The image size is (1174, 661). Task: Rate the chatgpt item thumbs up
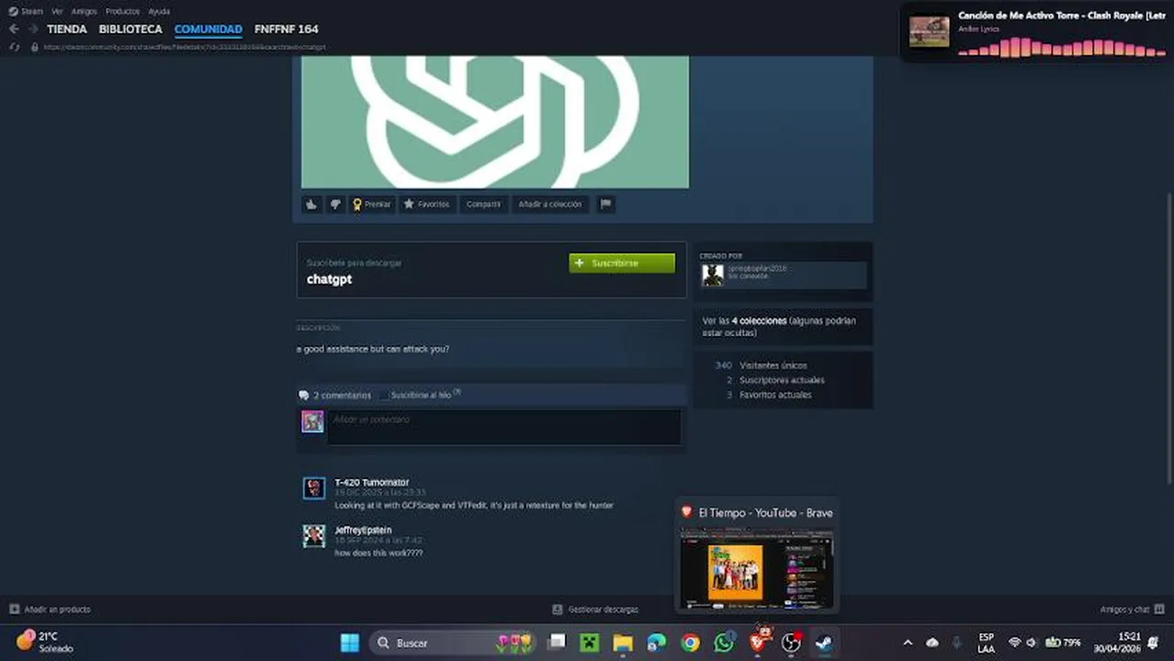[x=311, y=205]
